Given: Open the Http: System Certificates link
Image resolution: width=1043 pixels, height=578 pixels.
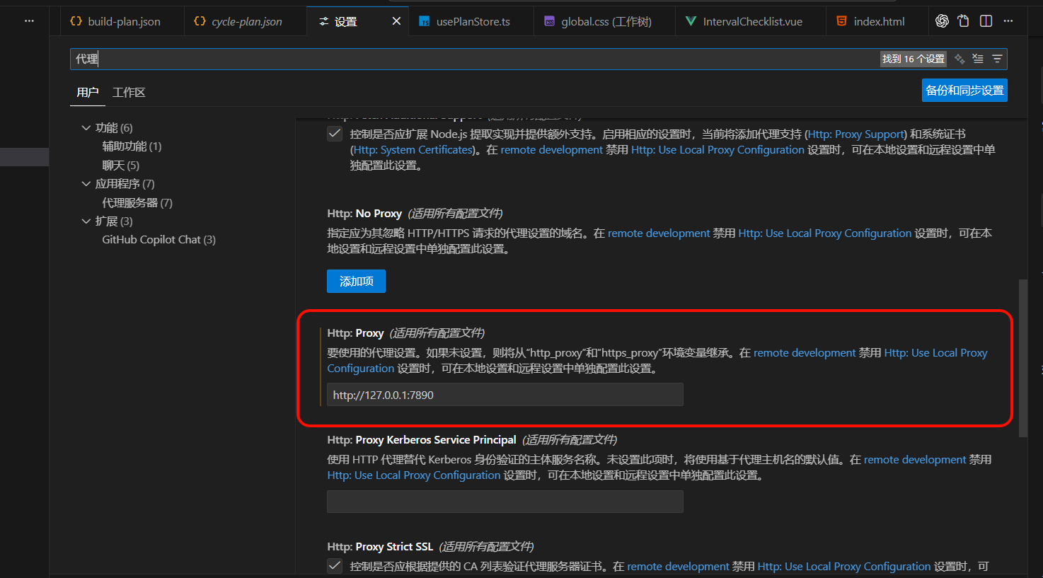Looking at the screenshot, I should [413, 150].
